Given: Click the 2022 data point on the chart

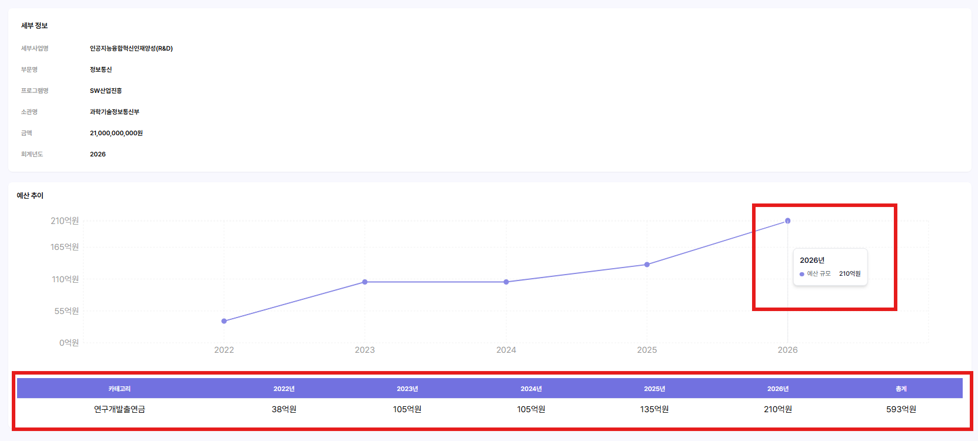Looking at the screenshot, I should click(224, 321).
